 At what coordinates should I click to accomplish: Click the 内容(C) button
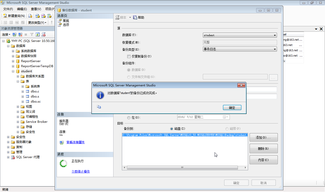pos(264,160)
